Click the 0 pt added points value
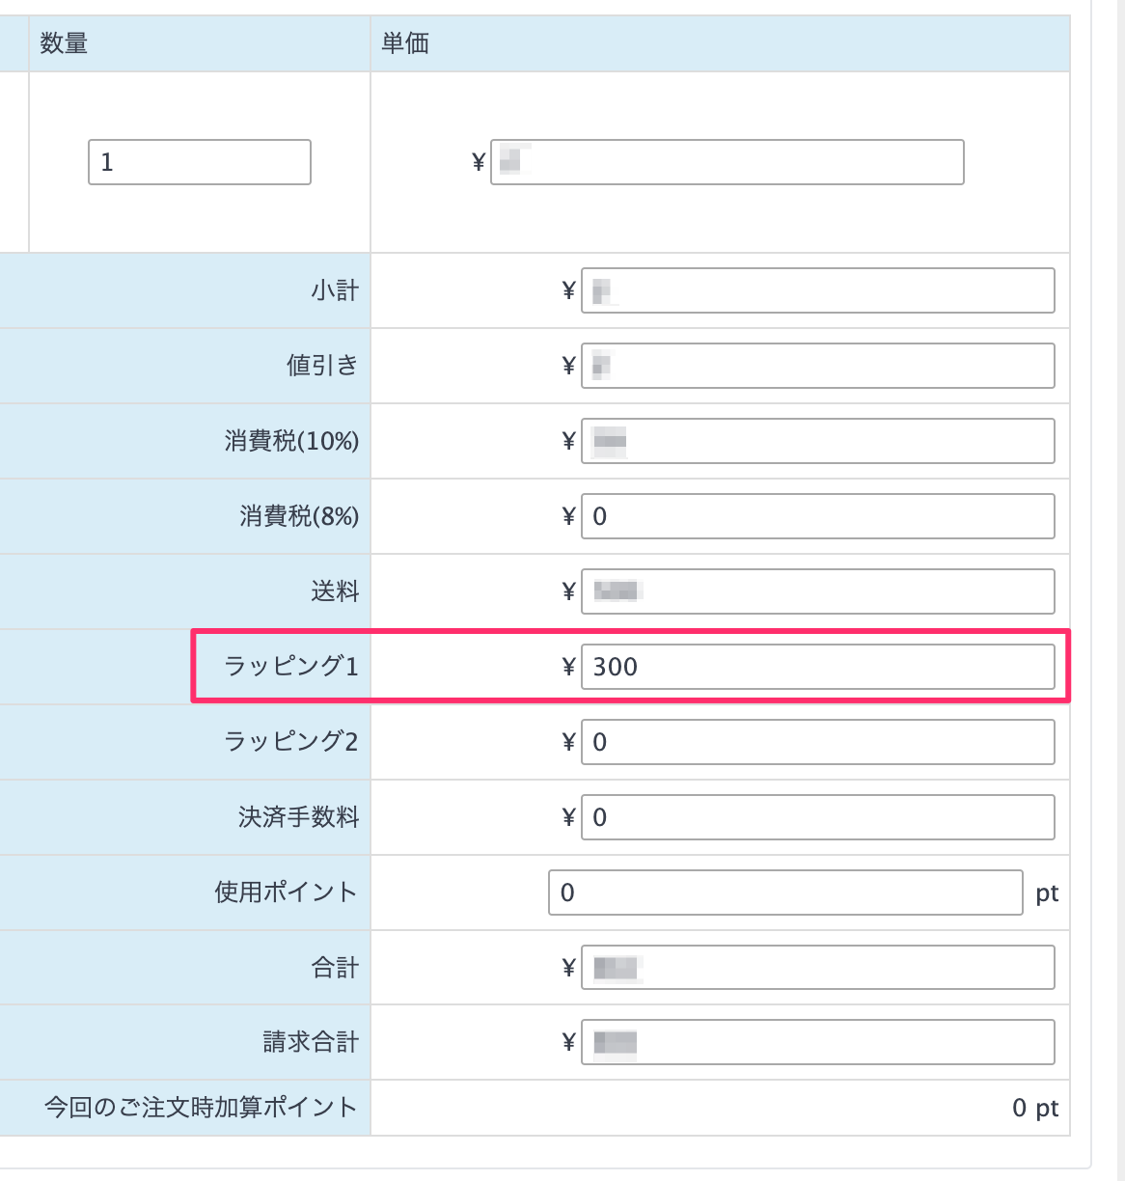Screen dimensions: 1125x1181 click(1034, 1108)
